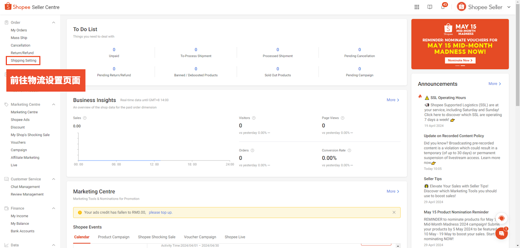Open the notifications bell with 43 badge

(443, 7)
